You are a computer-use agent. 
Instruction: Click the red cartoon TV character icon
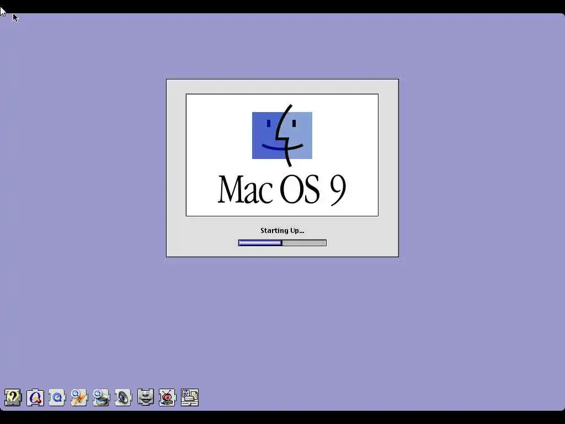168,397
